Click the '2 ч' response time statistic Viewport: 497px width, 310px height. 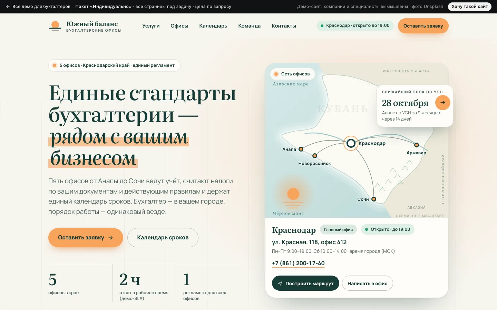[130, 280]
